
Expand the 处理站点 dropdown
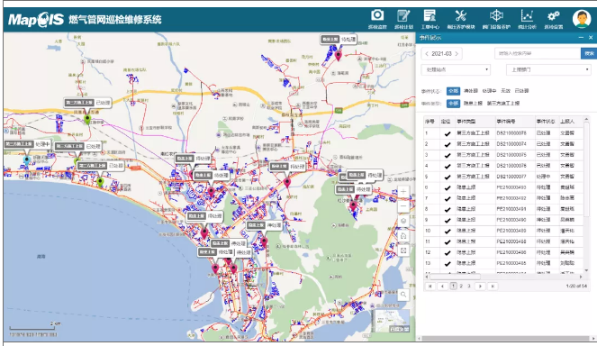[456, 69]
